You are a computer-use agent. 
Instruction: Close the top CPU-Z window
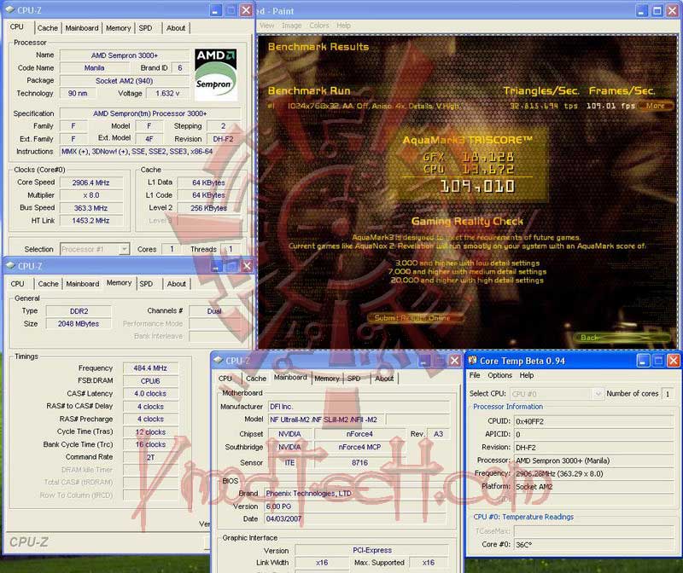246,10
